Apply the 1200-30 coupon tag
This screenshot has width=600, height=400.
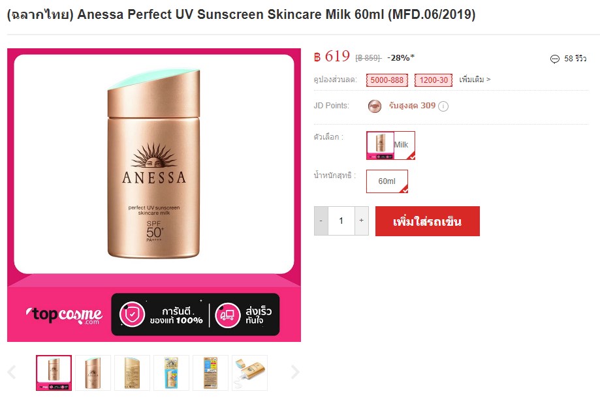pyautogui.click(x=434, y=80)
